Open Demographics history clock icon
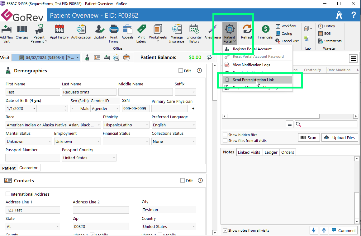The height and width of the screenshot is (236, 361). tap(199, 71)
